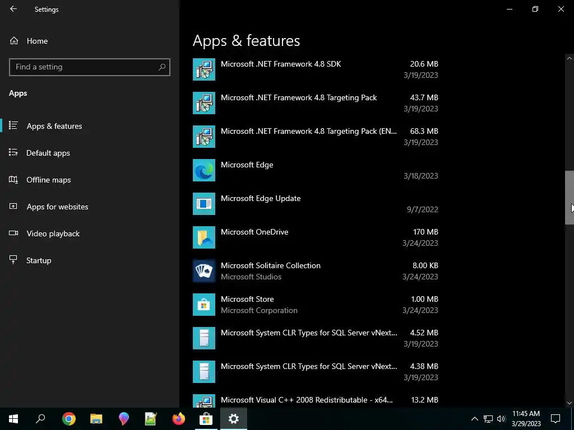Open the Windows Start menu
This screenshot has height=430, width=574.
pyautogui.click(x=13, y=419)
